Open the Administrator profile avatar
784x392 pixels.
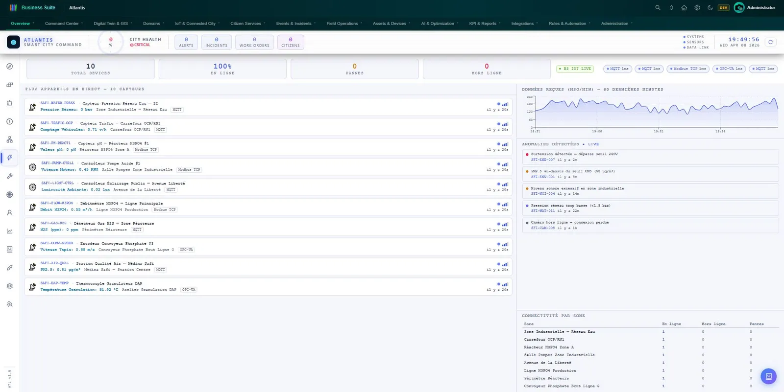[x=739, y=8]
